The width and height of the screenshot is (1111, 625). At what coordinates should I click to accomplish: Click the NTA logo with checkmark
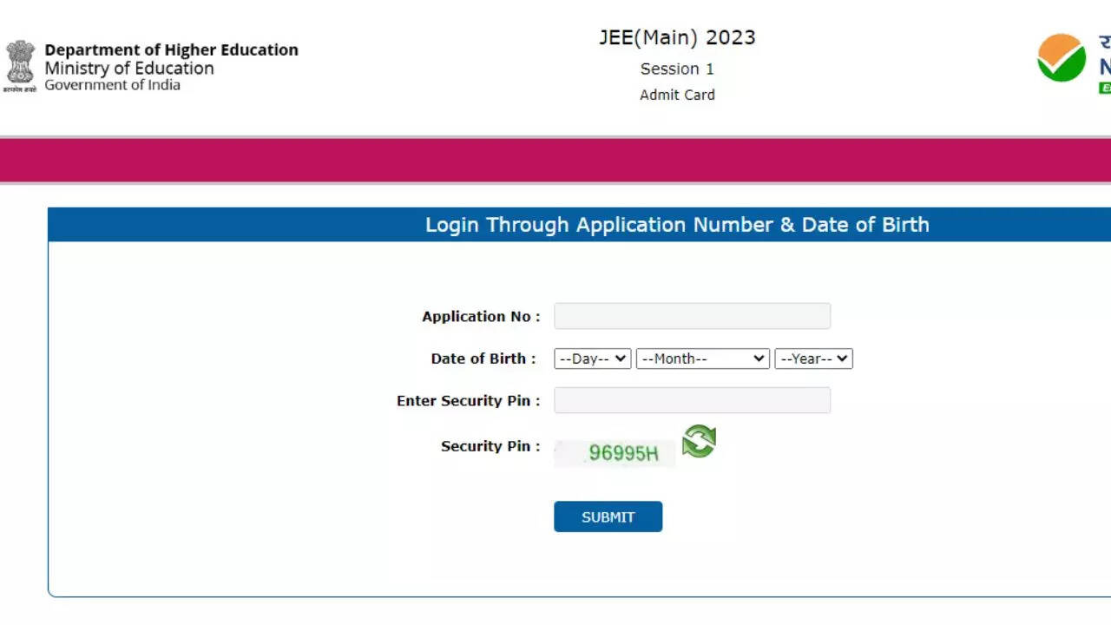(1062, 57)
